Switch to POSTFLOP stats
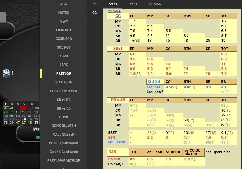The height and width of the screenshot is (169, 242). (x=64, y=82)
